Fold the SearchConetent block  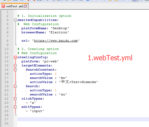click(x=15, y=70)
